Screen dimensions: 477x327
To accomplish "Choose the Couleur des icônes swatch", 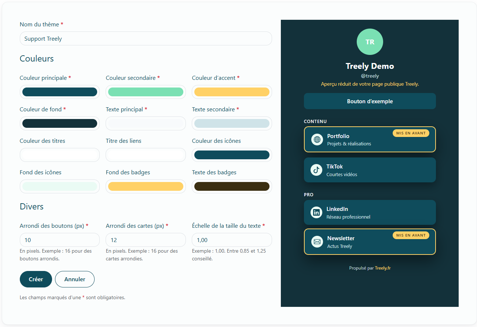I will tap(232, 155).
